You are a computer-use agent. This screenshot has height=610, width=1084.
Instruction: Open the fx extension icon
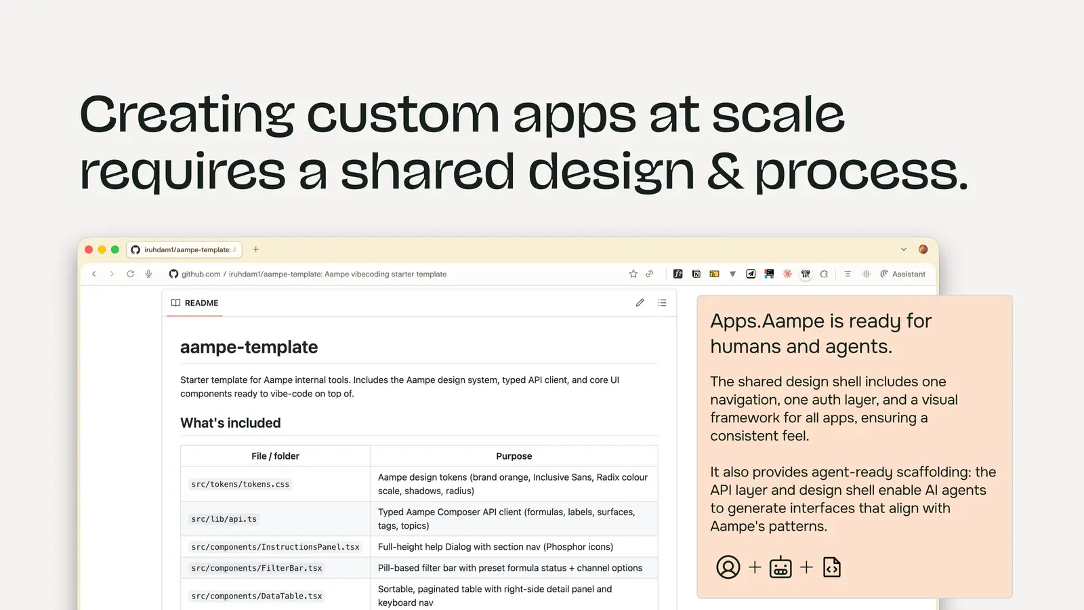click(677, 274)
